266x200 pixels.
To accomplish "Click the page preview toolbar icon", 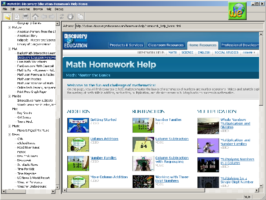I will (17, 17).
